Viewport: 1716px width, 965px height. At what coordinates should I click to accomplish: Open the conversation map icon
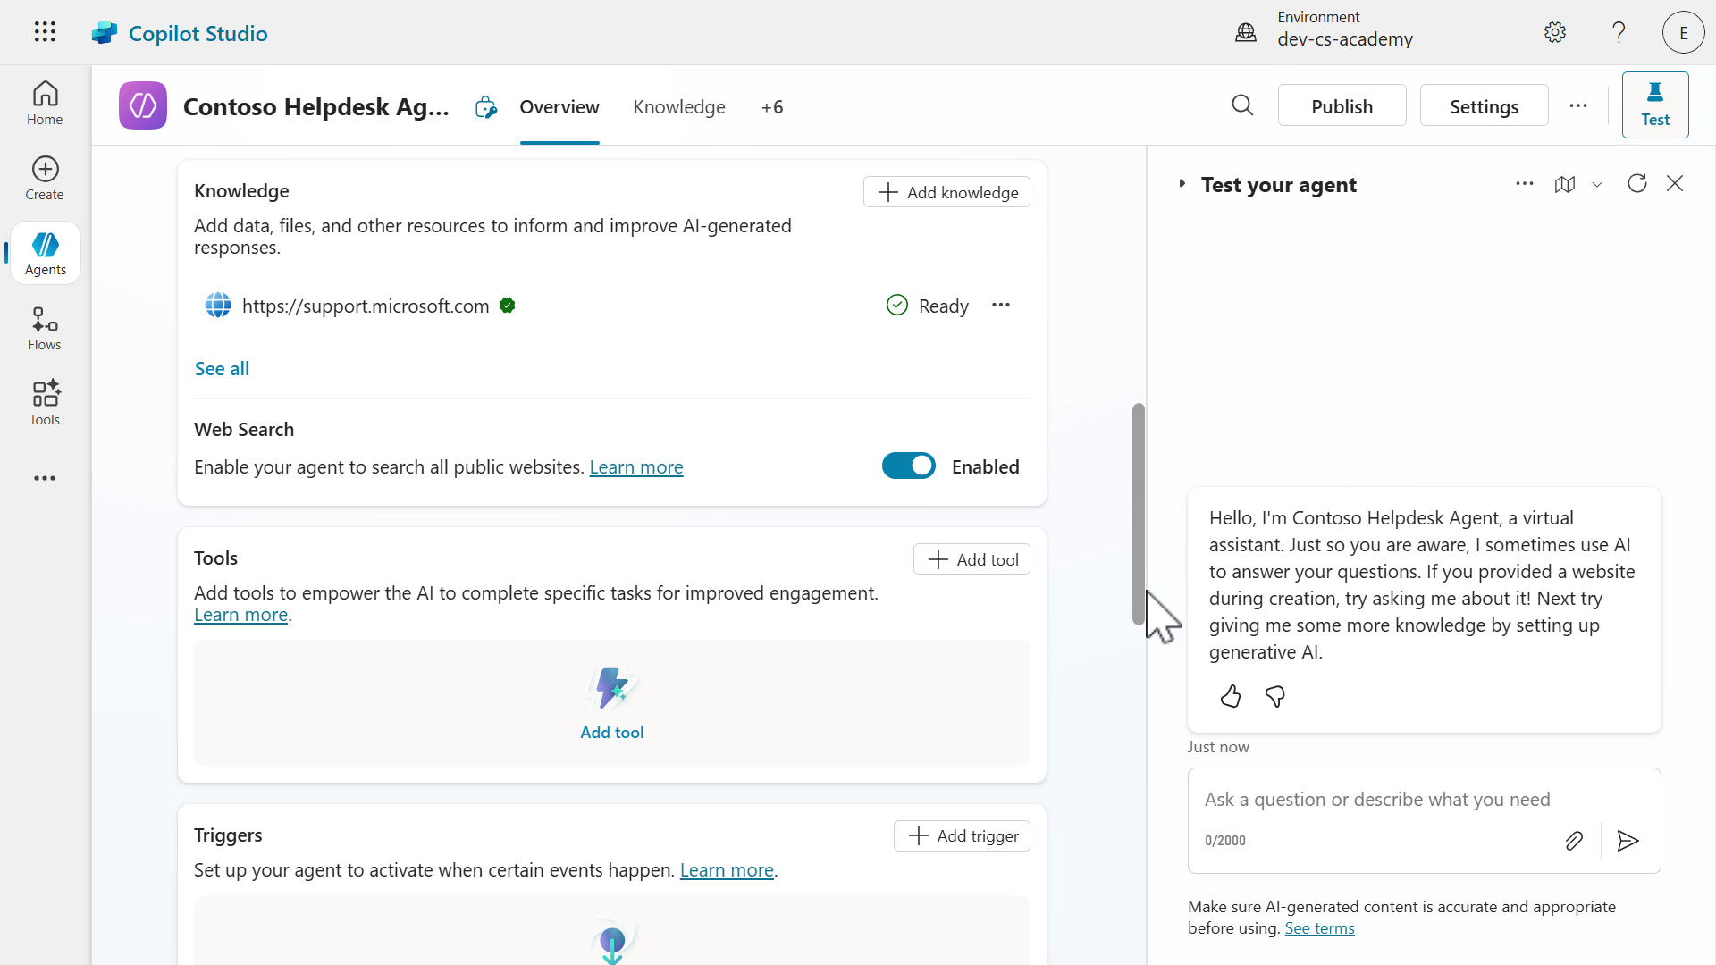1564,184
